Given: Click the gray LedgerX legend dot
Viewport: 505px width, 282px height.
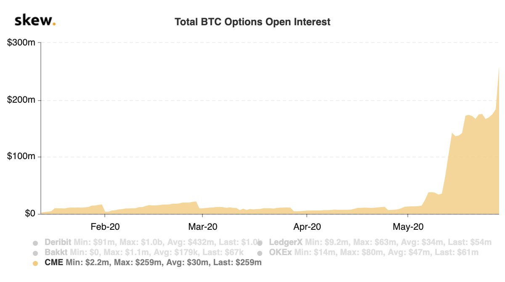Looking at the screenshot, I should coord(260,243).
